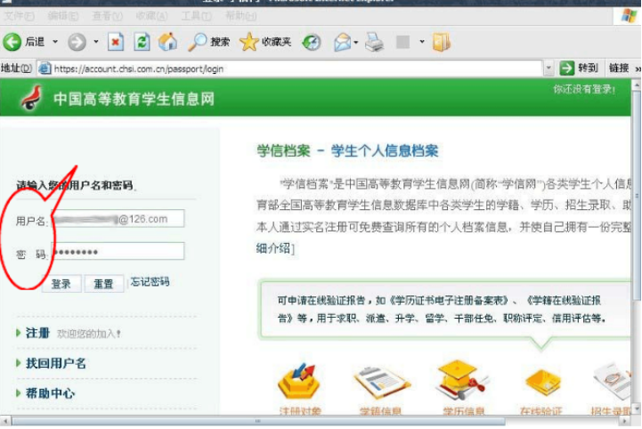The image size is (642, 429).
Task: Click the 学信档案 heading text
Action: coord(283,150)
